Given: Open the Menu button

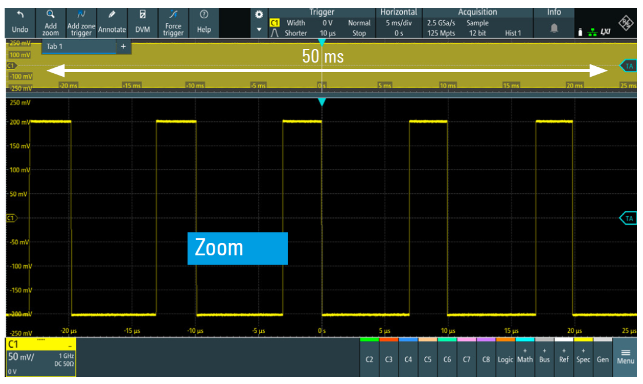Looking at the screenshot, I should [625, 357].
